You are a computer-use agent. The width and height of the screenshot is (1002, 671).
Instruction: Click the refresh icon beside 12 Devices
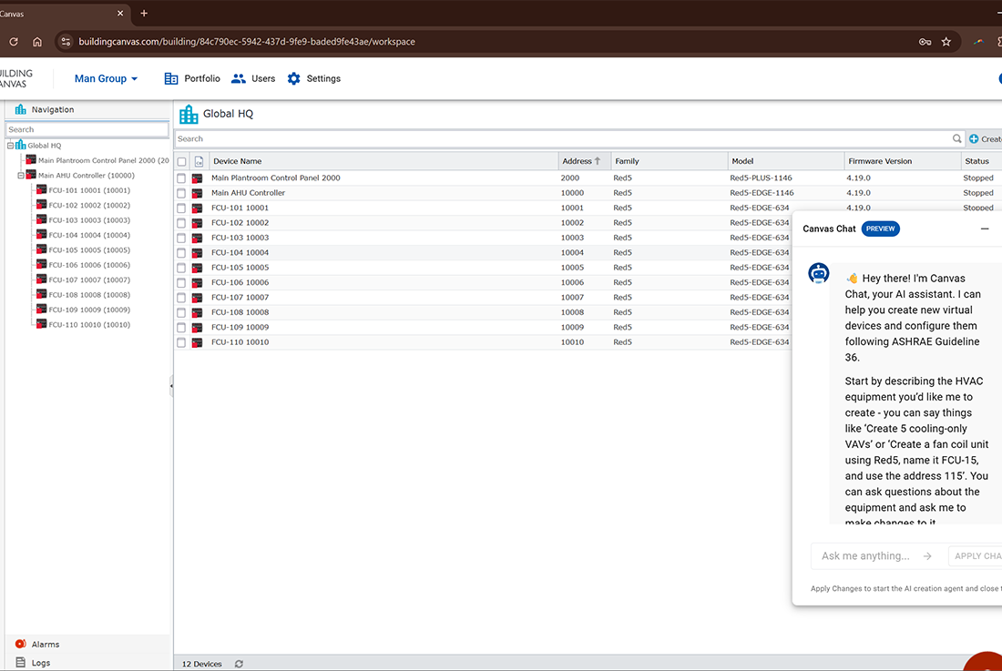(239, 664)
